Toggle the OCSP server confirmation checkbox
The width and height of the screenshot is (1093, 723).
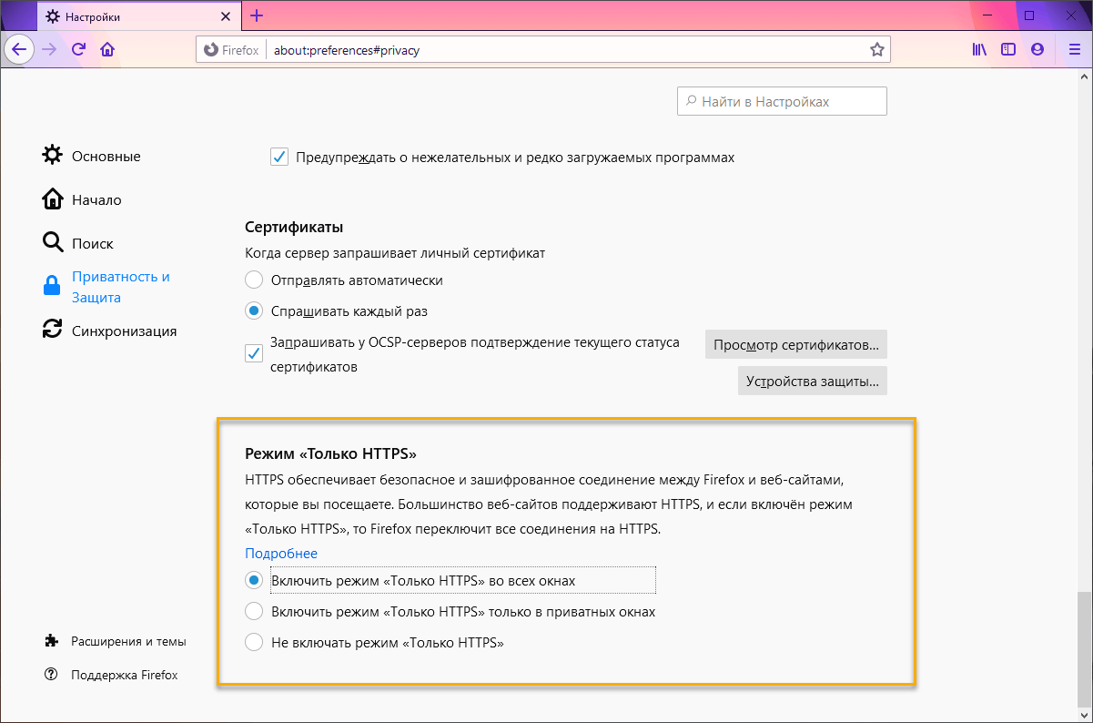tap(255, 354)
